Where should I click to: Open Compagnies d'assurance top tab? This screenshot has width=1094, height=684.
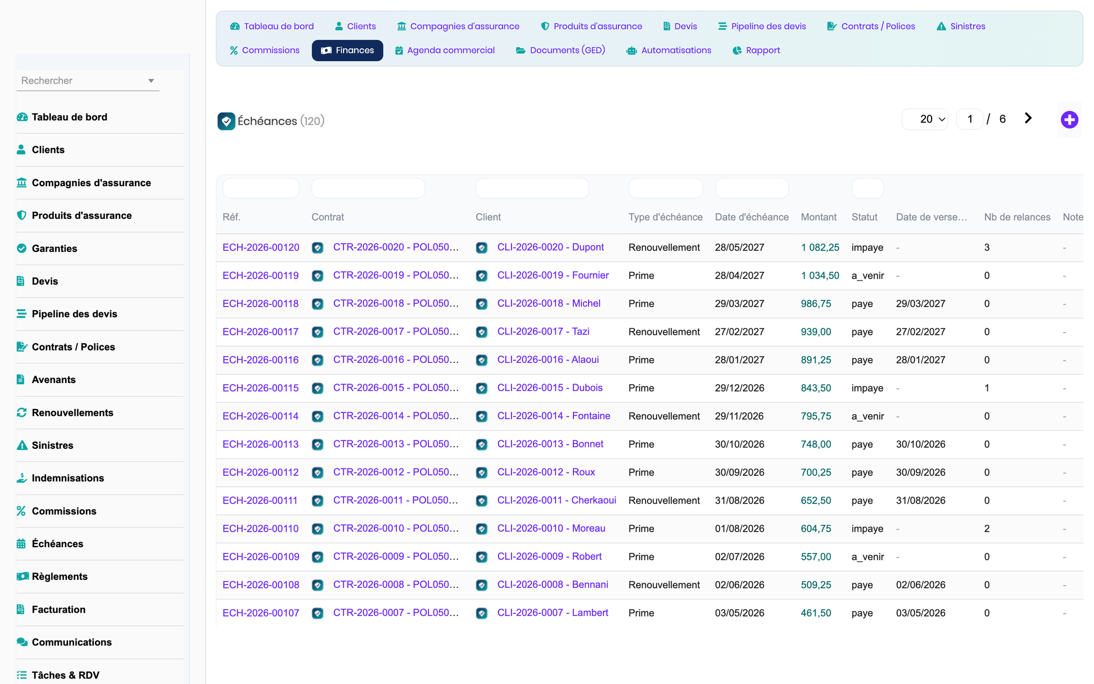pos(458,26)
